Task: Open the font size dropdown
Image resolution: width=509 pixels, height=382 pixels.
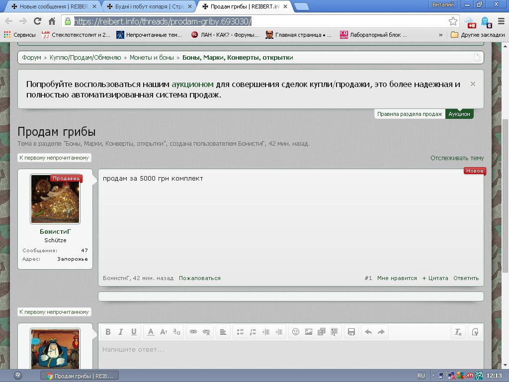Action: (164, 332)
